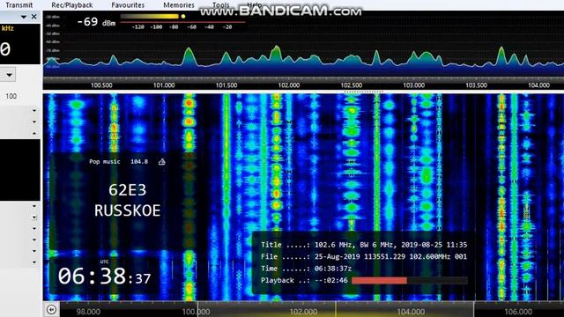Click the RDS icon next to 104.8

[162, 162]
